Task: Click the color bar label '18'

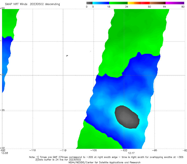Action: coord(109,7)
